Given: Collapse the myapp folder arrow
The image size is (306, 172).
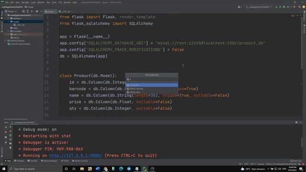Looking at the screenshot, I should [x=9, y=21].
